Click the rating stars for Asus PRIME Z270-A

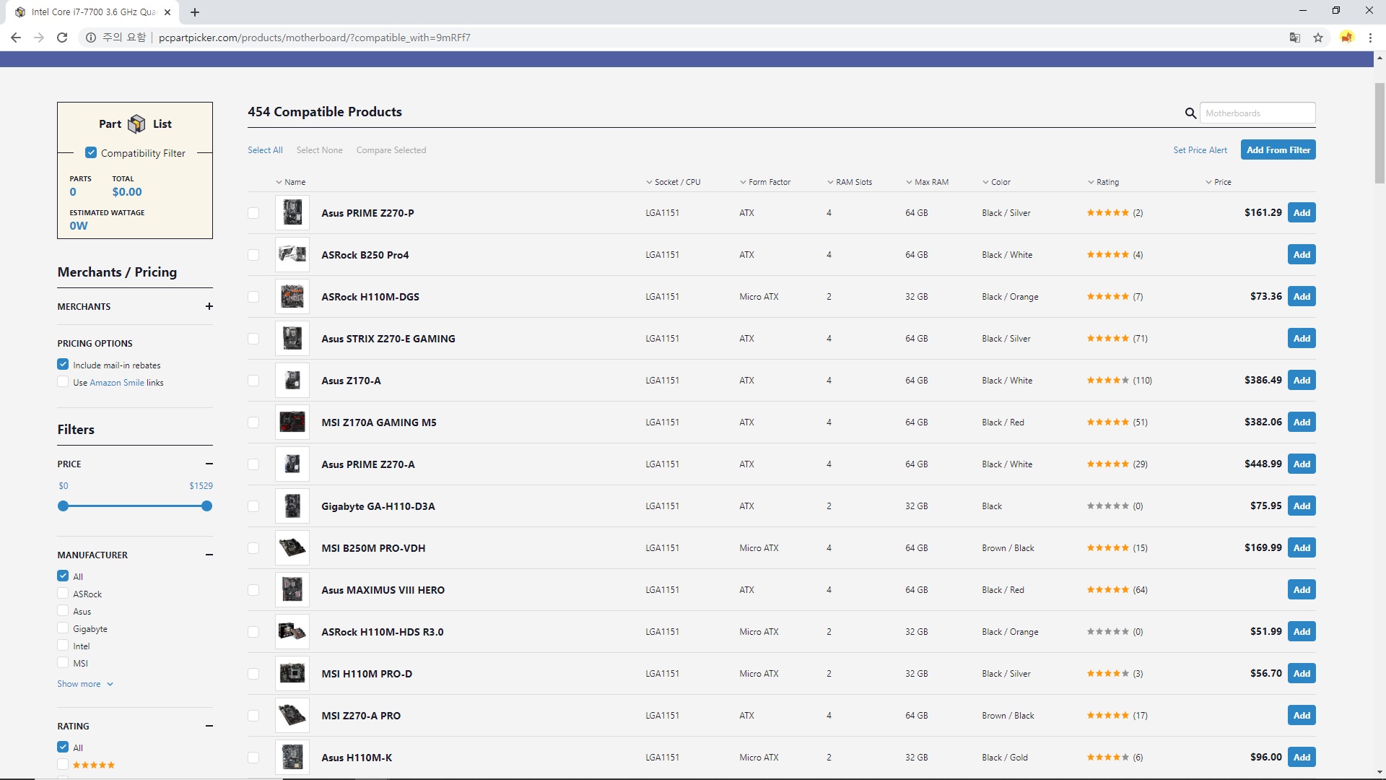point(1107,464)
